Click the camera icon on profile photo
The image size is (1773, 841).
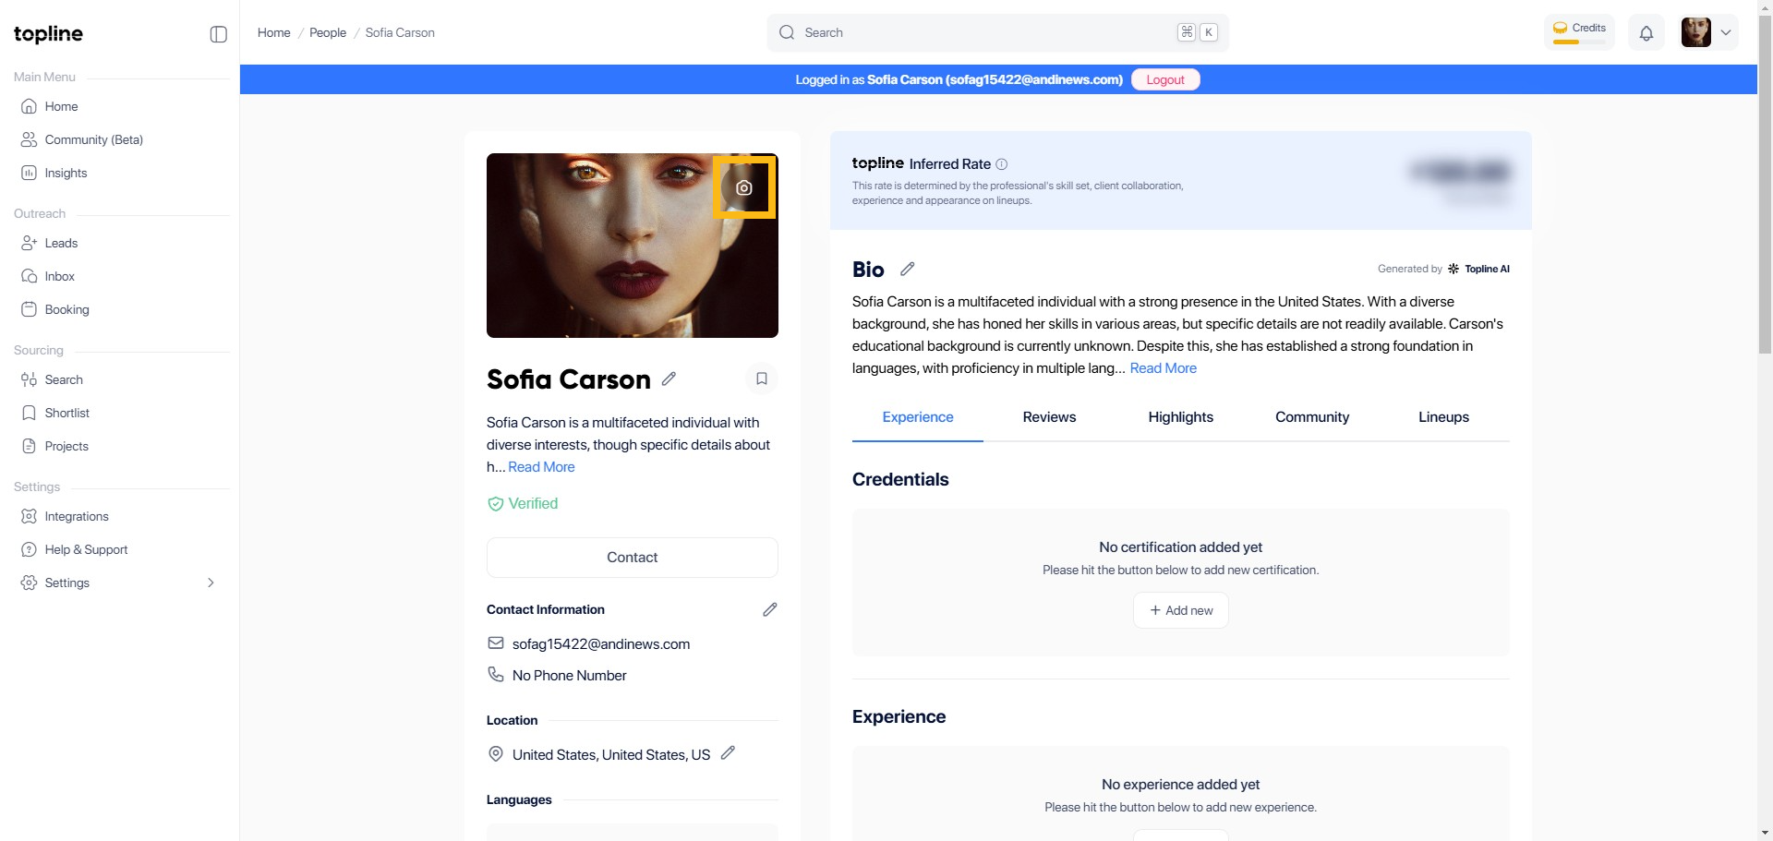coord(743,188)
